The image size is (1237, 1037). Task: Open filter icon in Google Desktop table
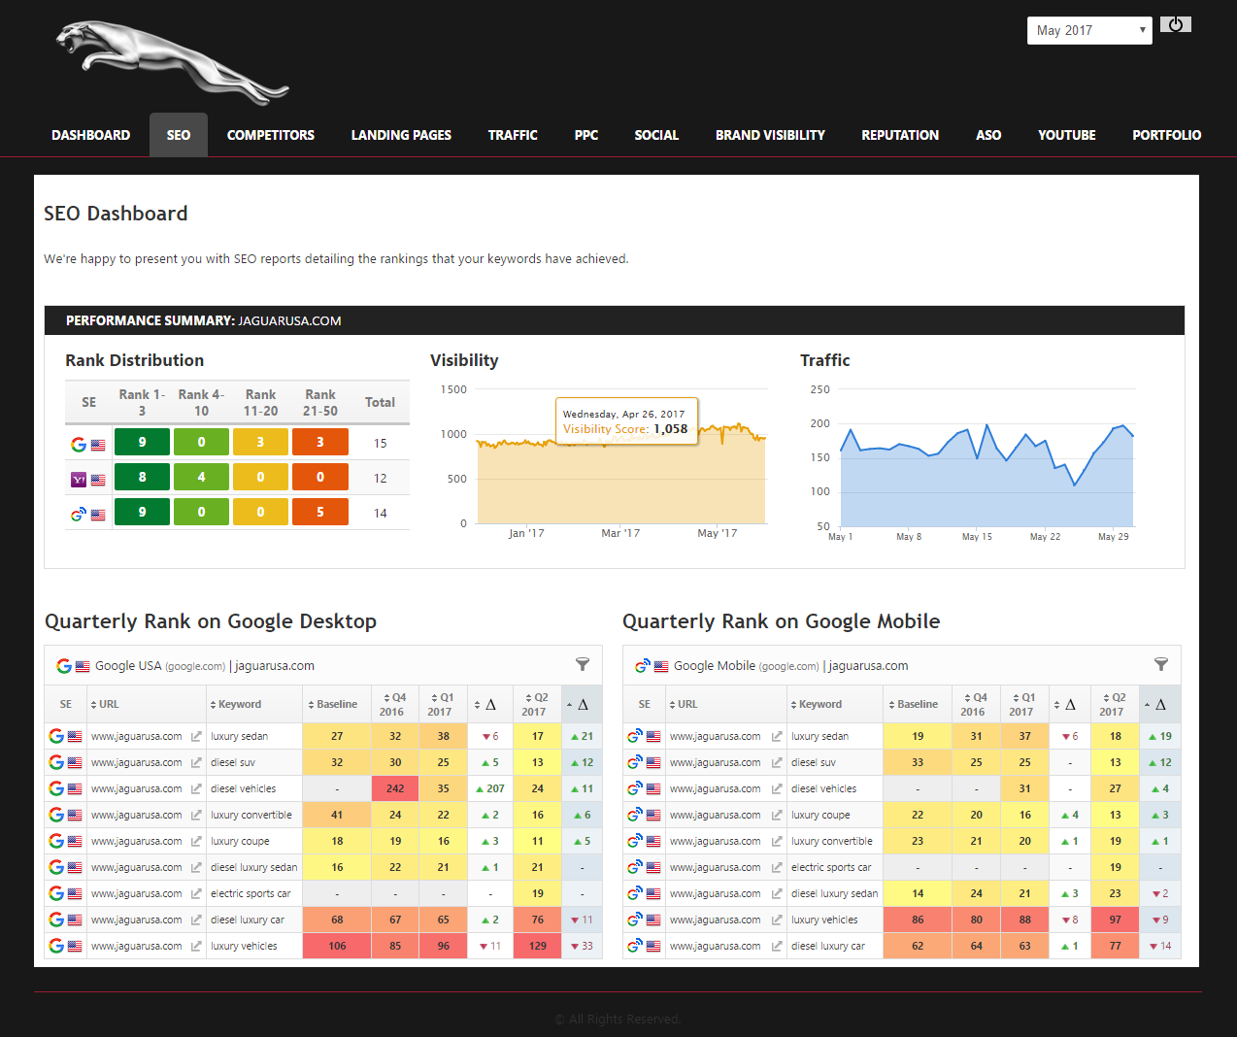tap(583, 664)
